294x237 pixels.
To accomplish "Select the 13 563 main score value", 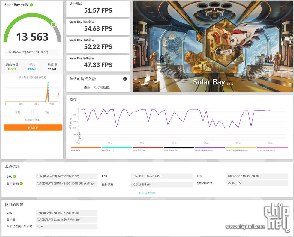I will click(x=32, y=37).
